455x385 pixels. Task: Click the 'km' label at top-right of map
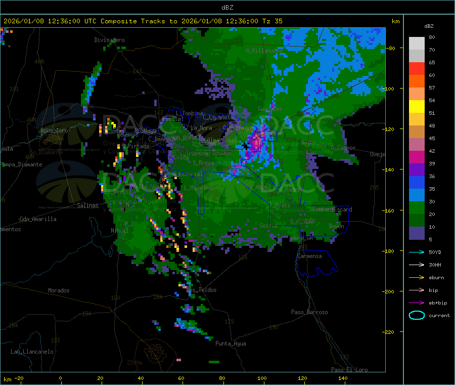click(x=396, y=21)
